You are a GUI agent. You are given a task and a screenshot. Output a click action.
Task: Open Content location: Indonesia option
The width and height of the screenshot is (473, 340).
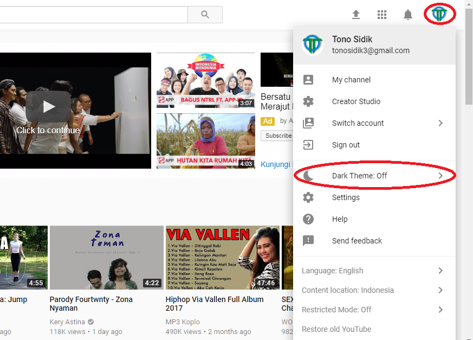(374, 290)
